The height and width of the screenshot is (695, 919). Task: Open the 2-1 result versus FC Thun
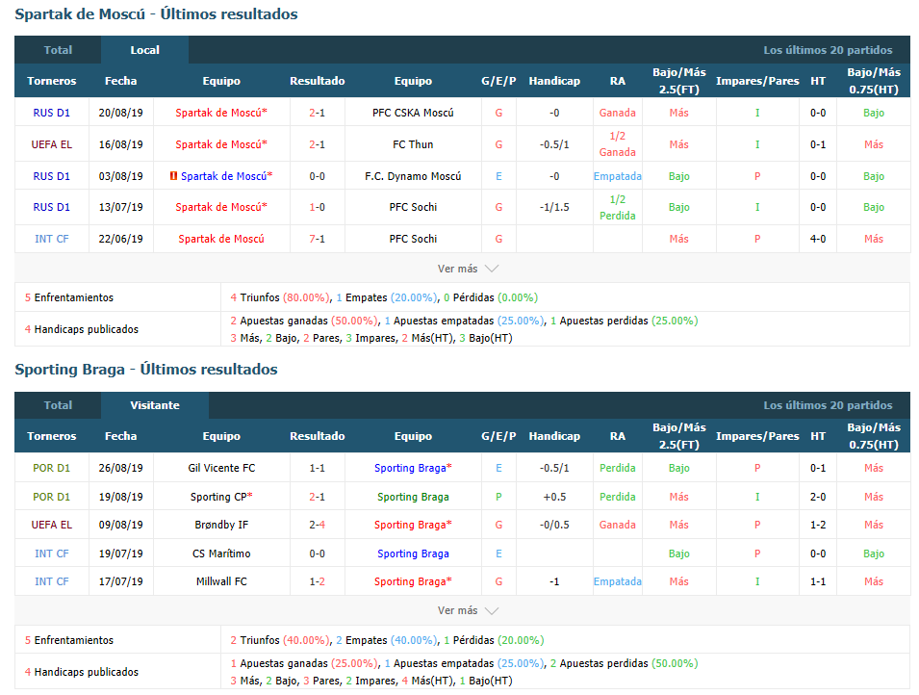coord(317,144)
